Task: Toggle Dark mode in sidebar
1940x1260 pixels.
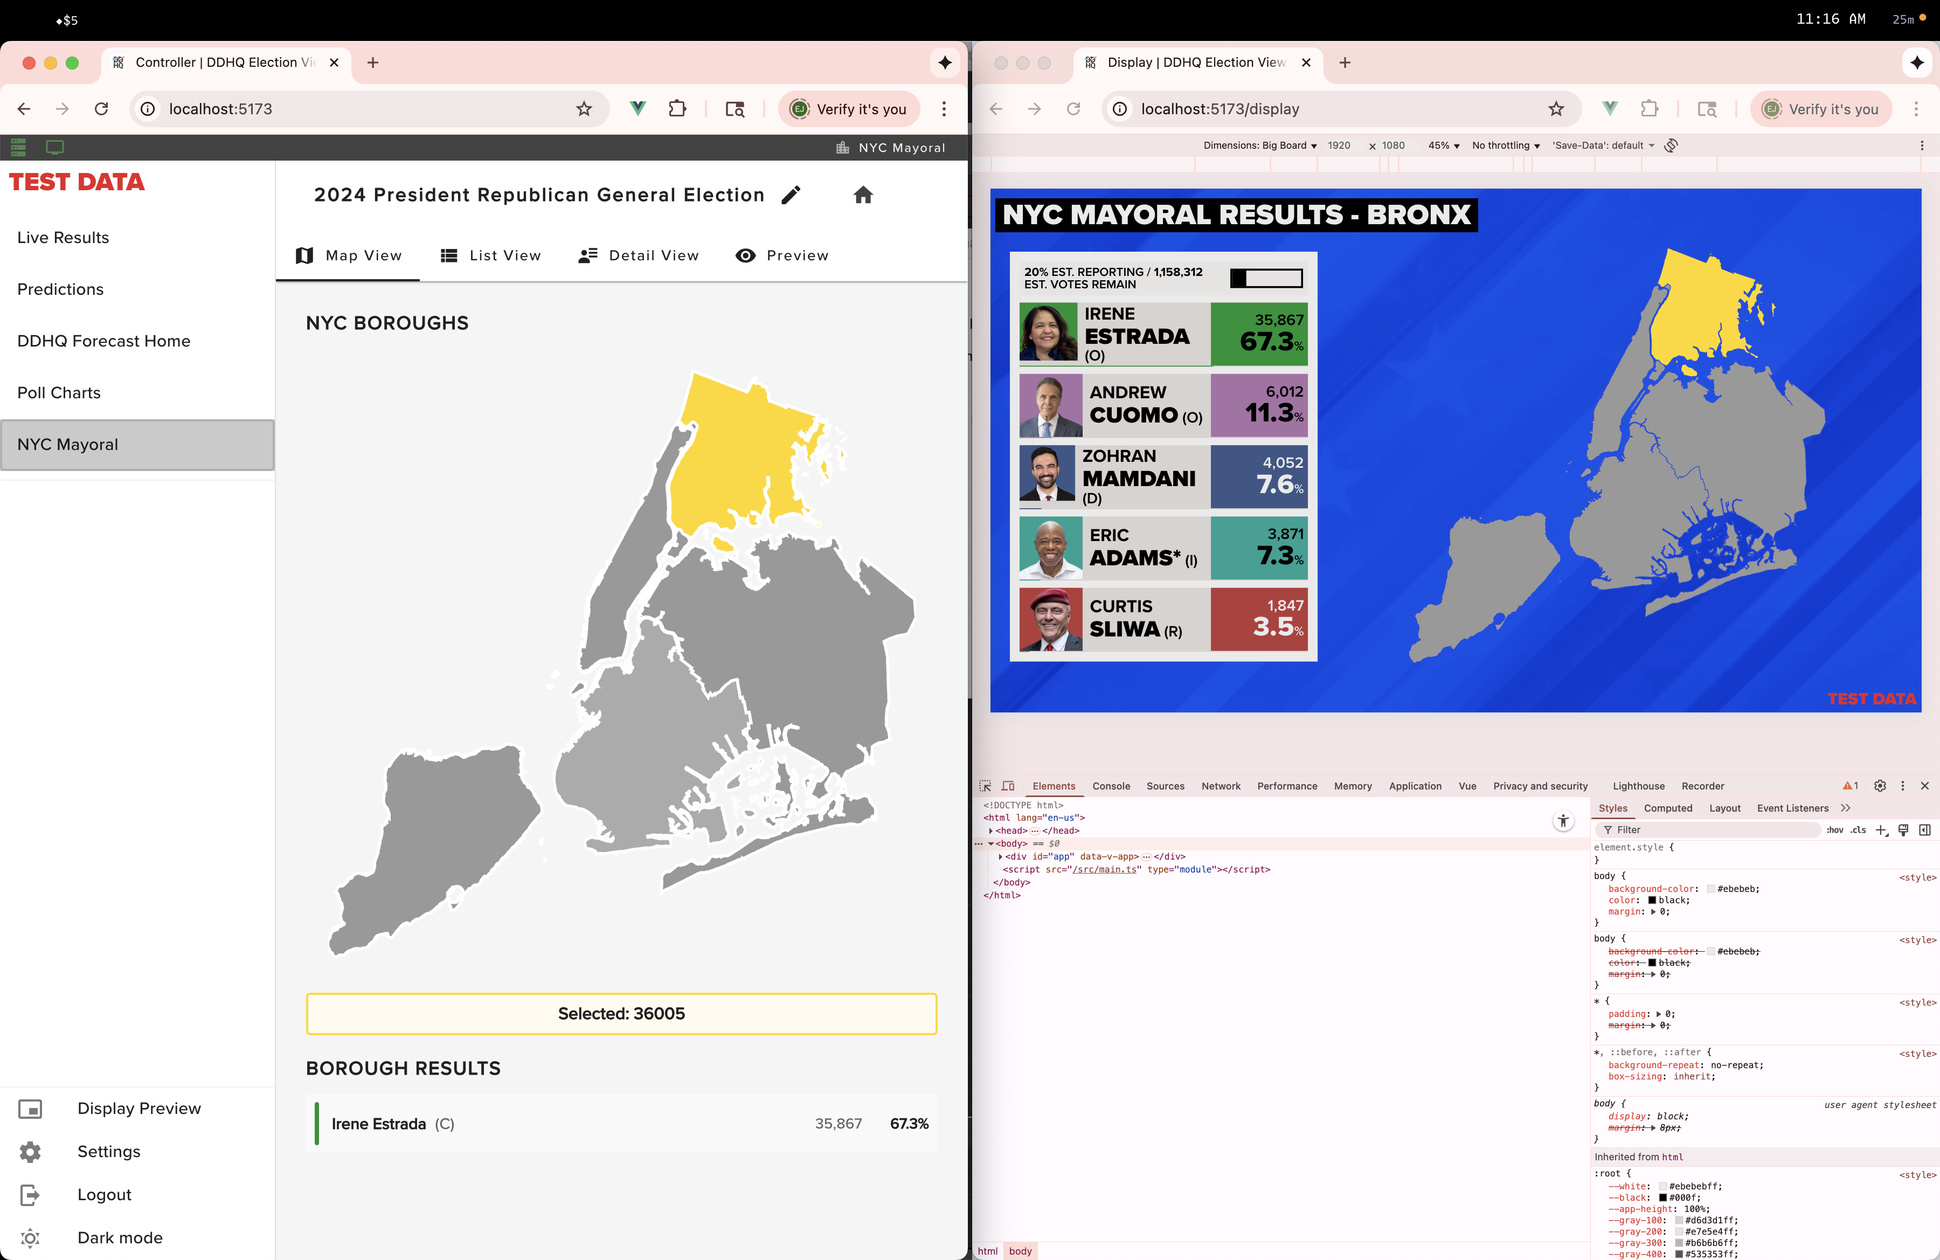Action: point(119,1237)
